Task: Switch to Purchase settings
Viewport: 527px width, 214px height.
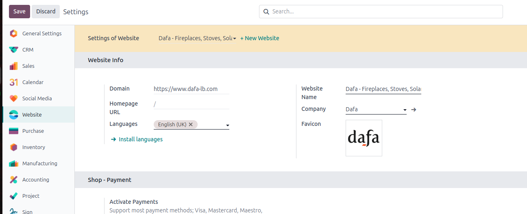Action: point(39,131)
